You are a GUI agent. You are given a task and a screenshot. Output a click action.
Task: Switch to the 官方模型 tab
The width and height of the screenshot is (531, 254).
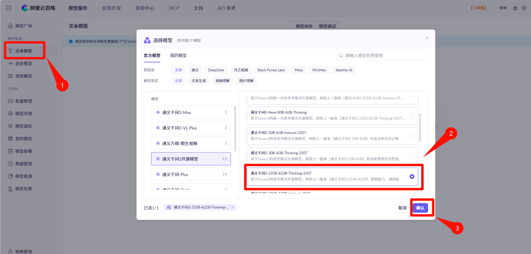(x=152, y=56)
